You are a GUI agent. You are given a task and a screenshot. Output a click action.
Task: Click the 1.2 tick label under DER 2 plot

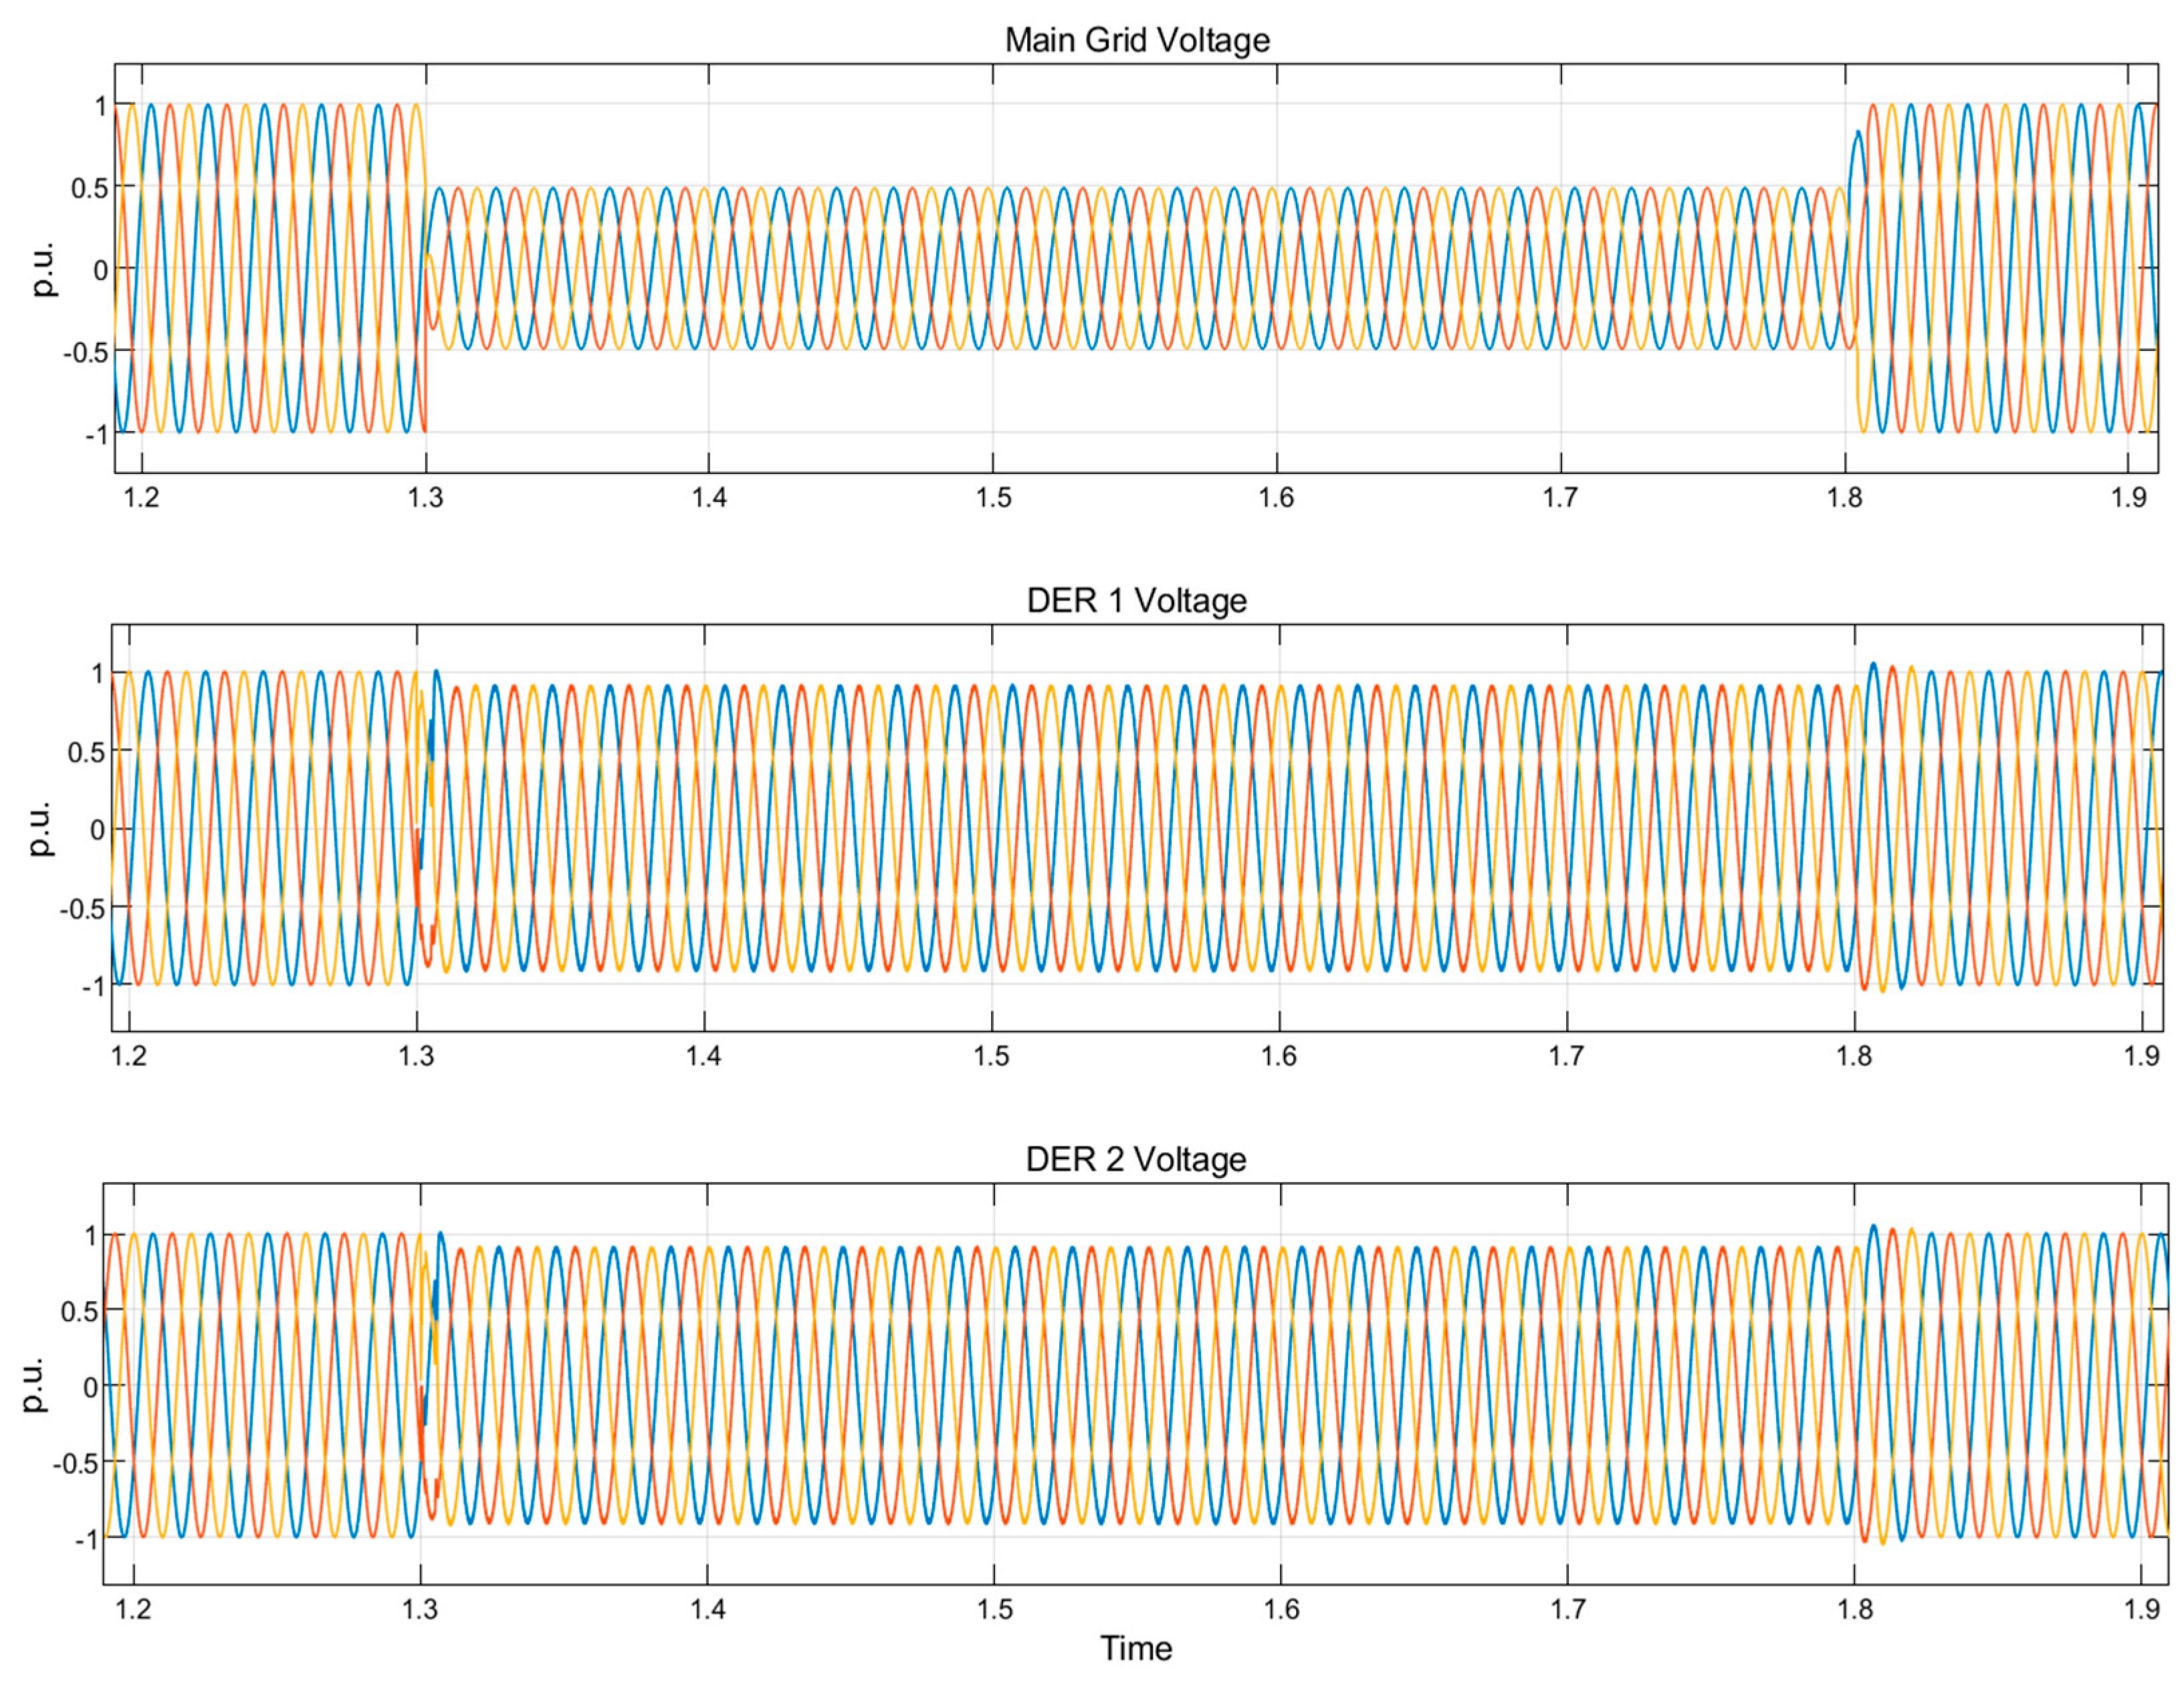133,1609
